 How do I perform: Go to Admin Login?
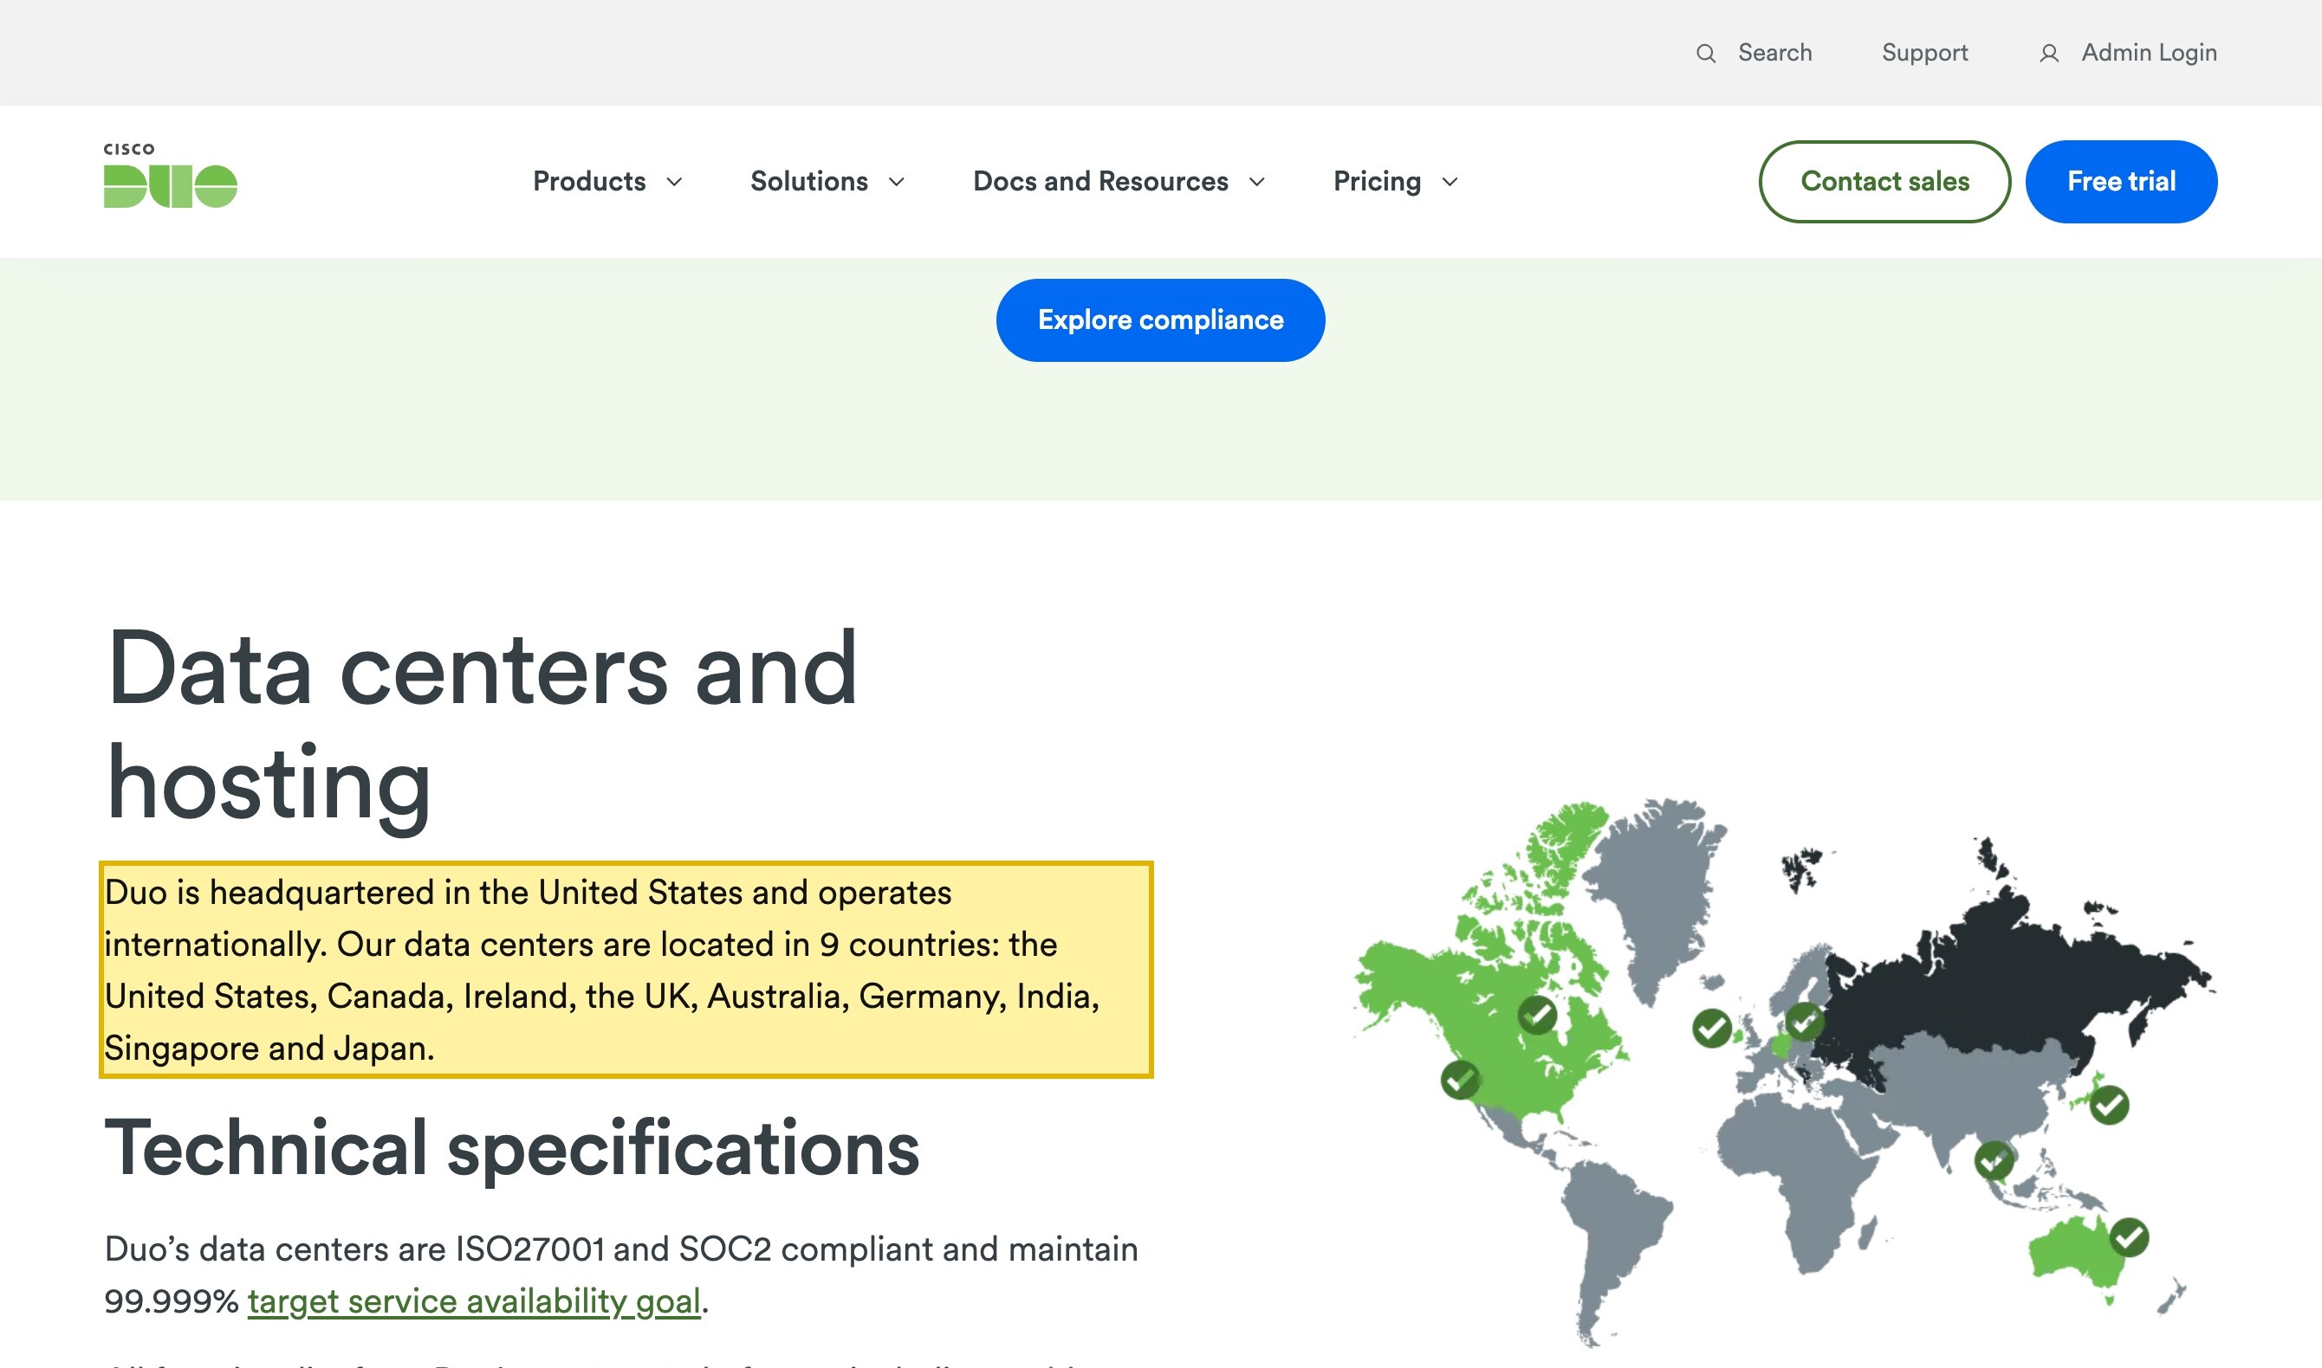click(x=2149, y=53)
